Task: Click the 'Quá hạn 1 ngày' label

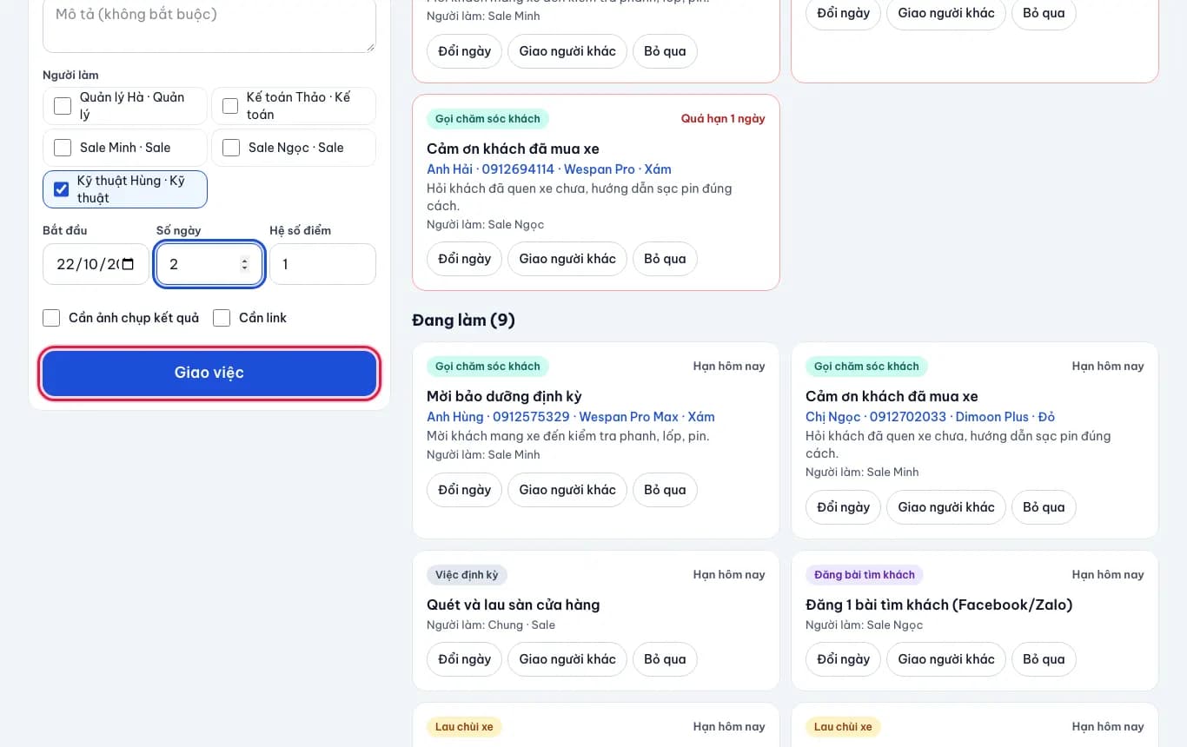Action: [x=723, y=119]
